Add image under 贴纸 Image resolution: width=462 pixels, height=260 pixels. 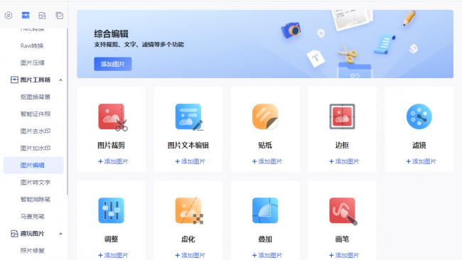pos(267,161)
